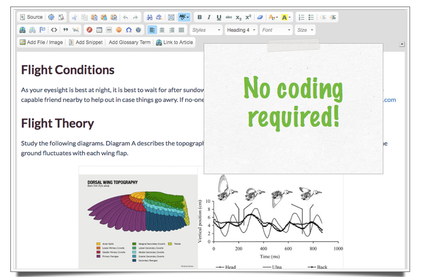Click the red Flash insert icon
The image size is (421, 278).
(x=90, y=30)
